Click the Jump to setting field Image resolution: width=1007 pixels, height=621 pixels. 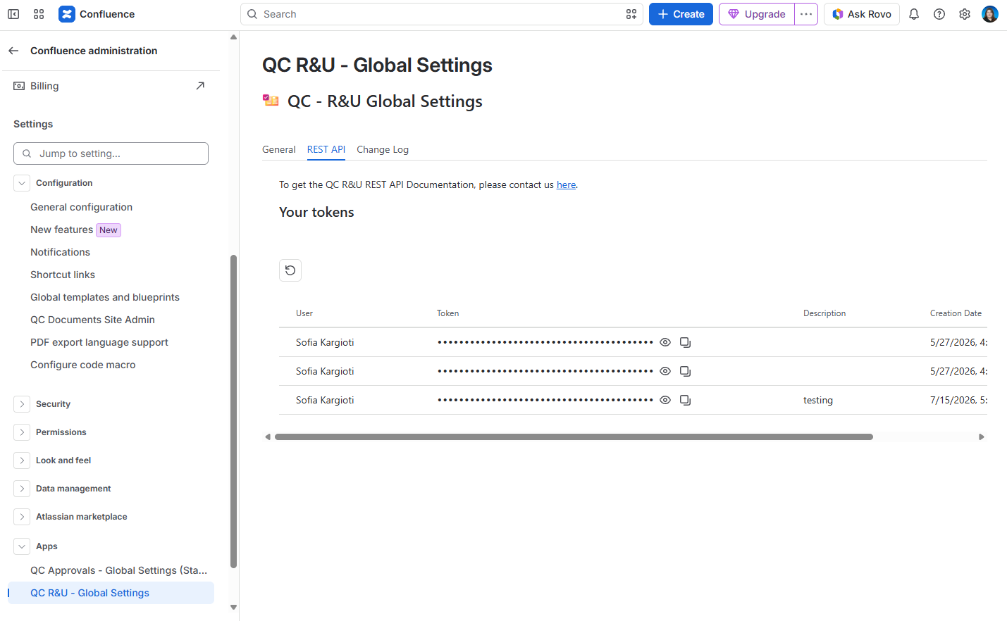click(111, 153)
